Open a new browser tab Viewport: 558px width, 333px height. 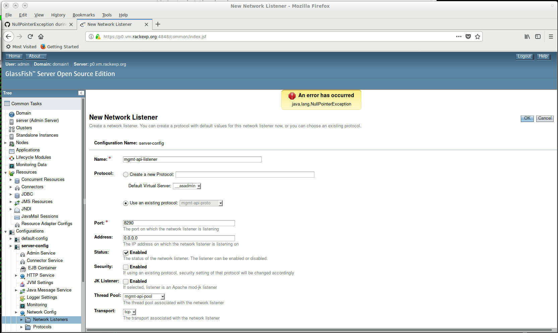click(158, 24)
